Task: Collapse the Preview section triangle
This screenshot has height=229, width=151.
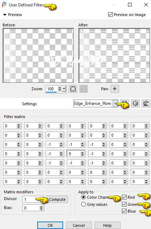Action: (5, 15)
